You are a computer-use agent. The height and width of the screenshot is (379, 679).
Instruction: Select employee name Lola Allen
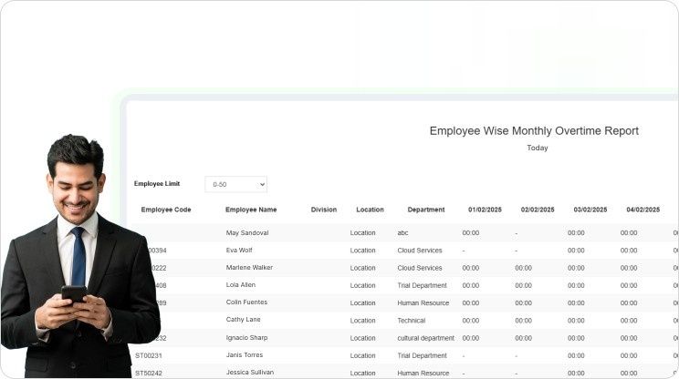[x=241, y=285]
